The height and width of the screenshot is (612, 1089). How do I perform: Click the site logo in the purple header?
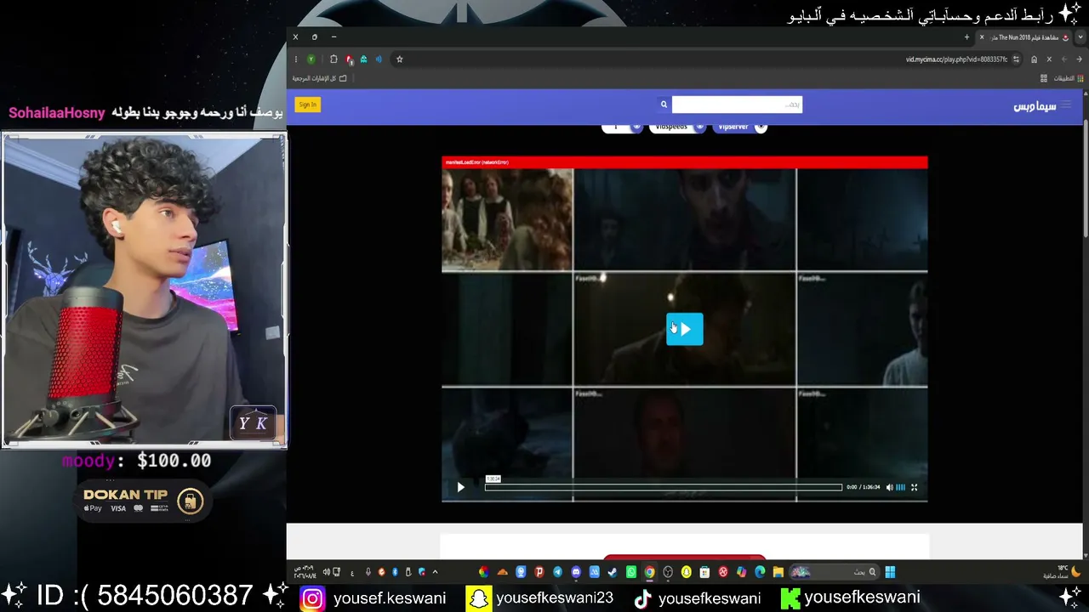pos(1035,105)
